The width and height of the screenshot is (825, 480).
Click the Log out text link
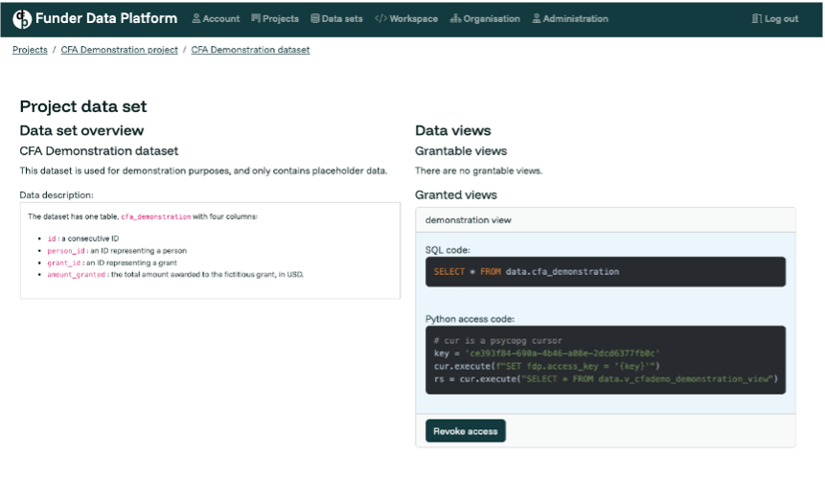(781, 19)
